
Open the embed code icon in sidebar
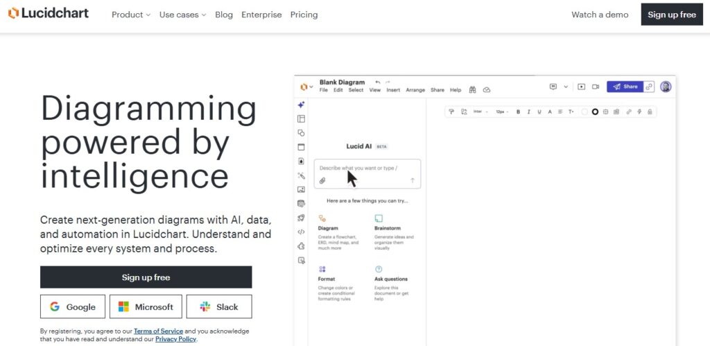[x=301, y=232]
